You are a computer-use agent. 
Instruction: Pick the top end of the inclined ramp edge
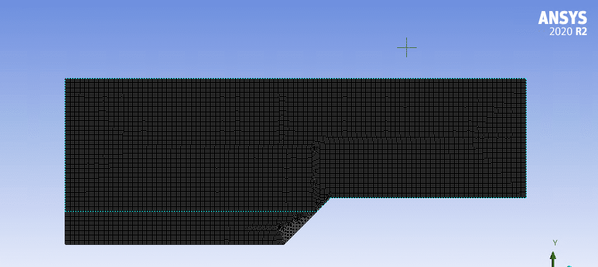[330, 197]
